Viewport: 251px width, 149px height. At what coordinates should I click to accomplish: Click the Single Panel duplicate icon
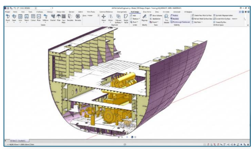[x=126, y=17]
